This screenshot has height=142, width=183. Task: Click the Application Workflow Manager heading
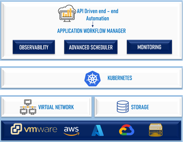(x=91, y=31)
